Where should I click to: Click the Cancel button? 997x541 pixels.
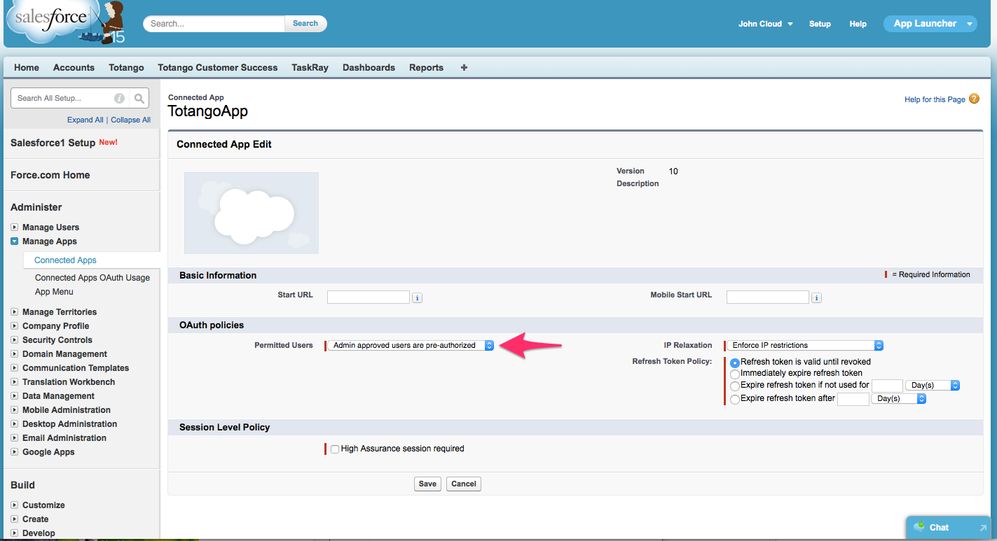click(464, 484)
